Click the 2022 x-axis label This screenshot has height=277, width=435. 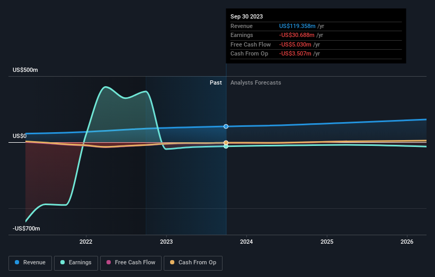[86, 242]
